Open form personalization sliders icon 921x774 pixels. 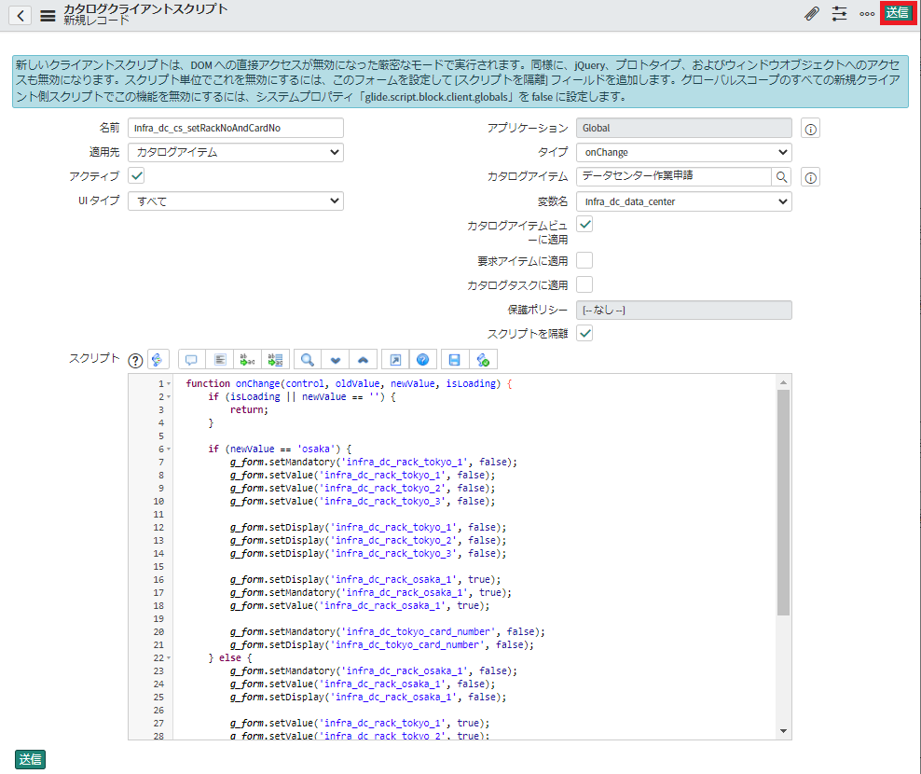pos(839,13)
